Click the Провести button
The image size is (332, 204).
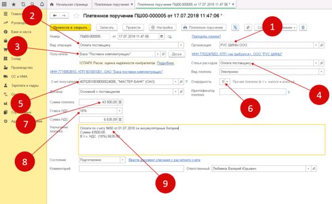point(133,28)
